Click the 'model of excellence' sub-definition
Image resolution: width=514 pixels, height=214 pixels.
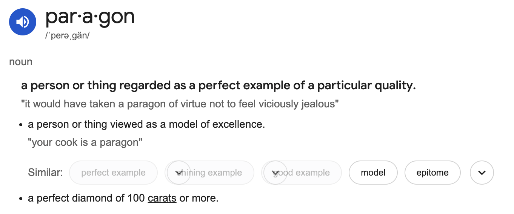tap(146, 124)
